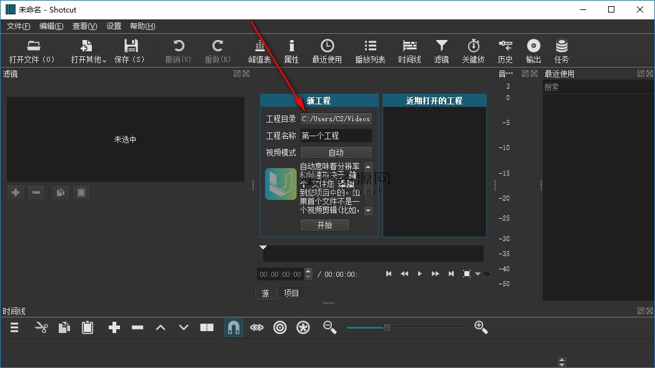Viewport: 655px width, 368px height.
Task: Play the video in the player
Action: click(x=420, y=274)
